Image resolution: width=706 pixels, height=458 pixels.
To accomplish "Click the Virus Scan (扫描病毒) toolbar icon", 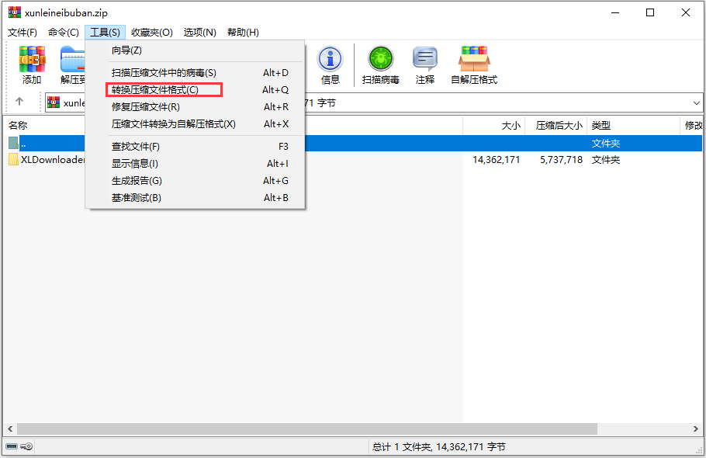I will tap(381, 58).
